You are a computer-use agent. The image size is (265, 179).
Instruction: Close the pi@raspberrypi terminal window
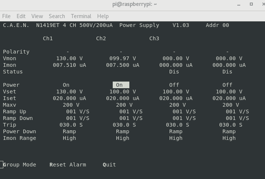pyautogui.click(x=261, y=4)
